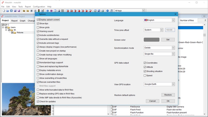Click the yellow folder with minus icon
208x117 pixels.
click(27, 11)
